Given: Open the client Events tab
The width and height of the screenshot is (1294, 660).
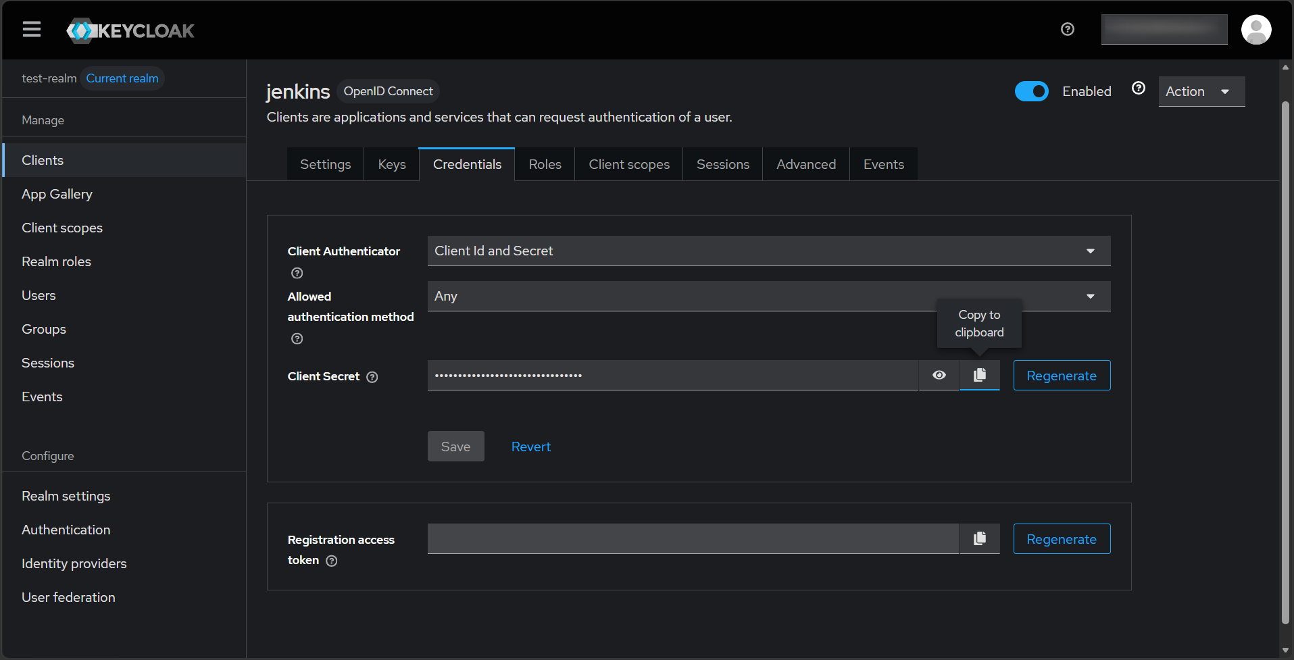Looking at the screenshot, I should coord(884,164).
